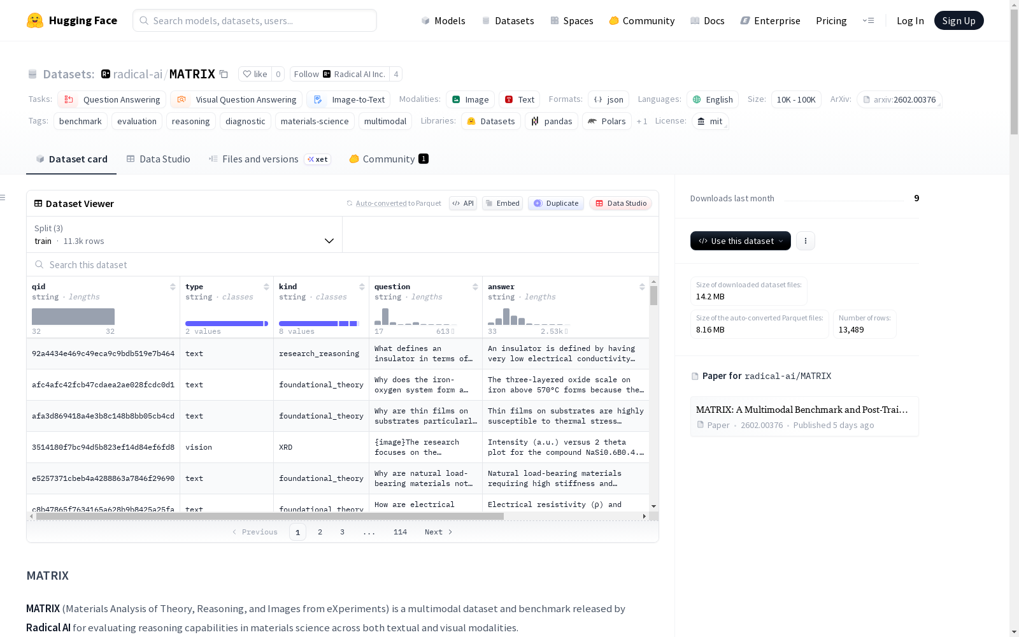Image resolution: width=1019 pixels, height=637 pixels.
Task: Click the Embed button
Action: (502, 203)
